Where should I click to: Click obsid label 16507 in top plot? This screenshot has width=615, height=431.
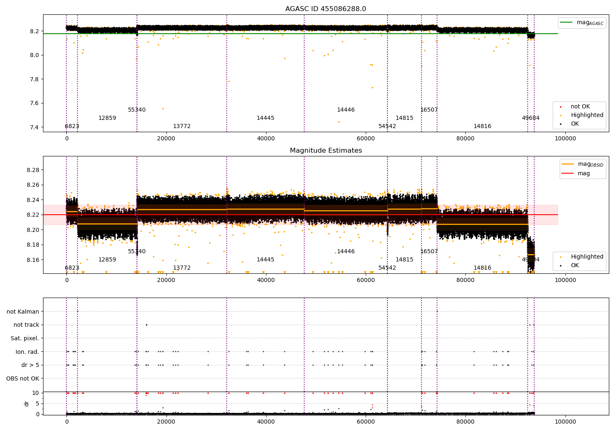tap(429, 110)
